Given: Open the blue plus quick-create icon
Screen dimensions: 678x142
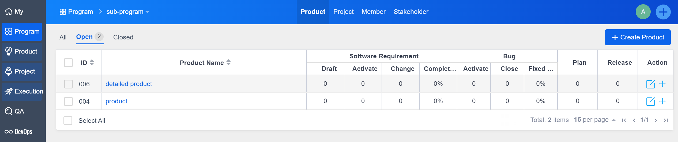Looking at the screenshot, I should tap(663, 12).
